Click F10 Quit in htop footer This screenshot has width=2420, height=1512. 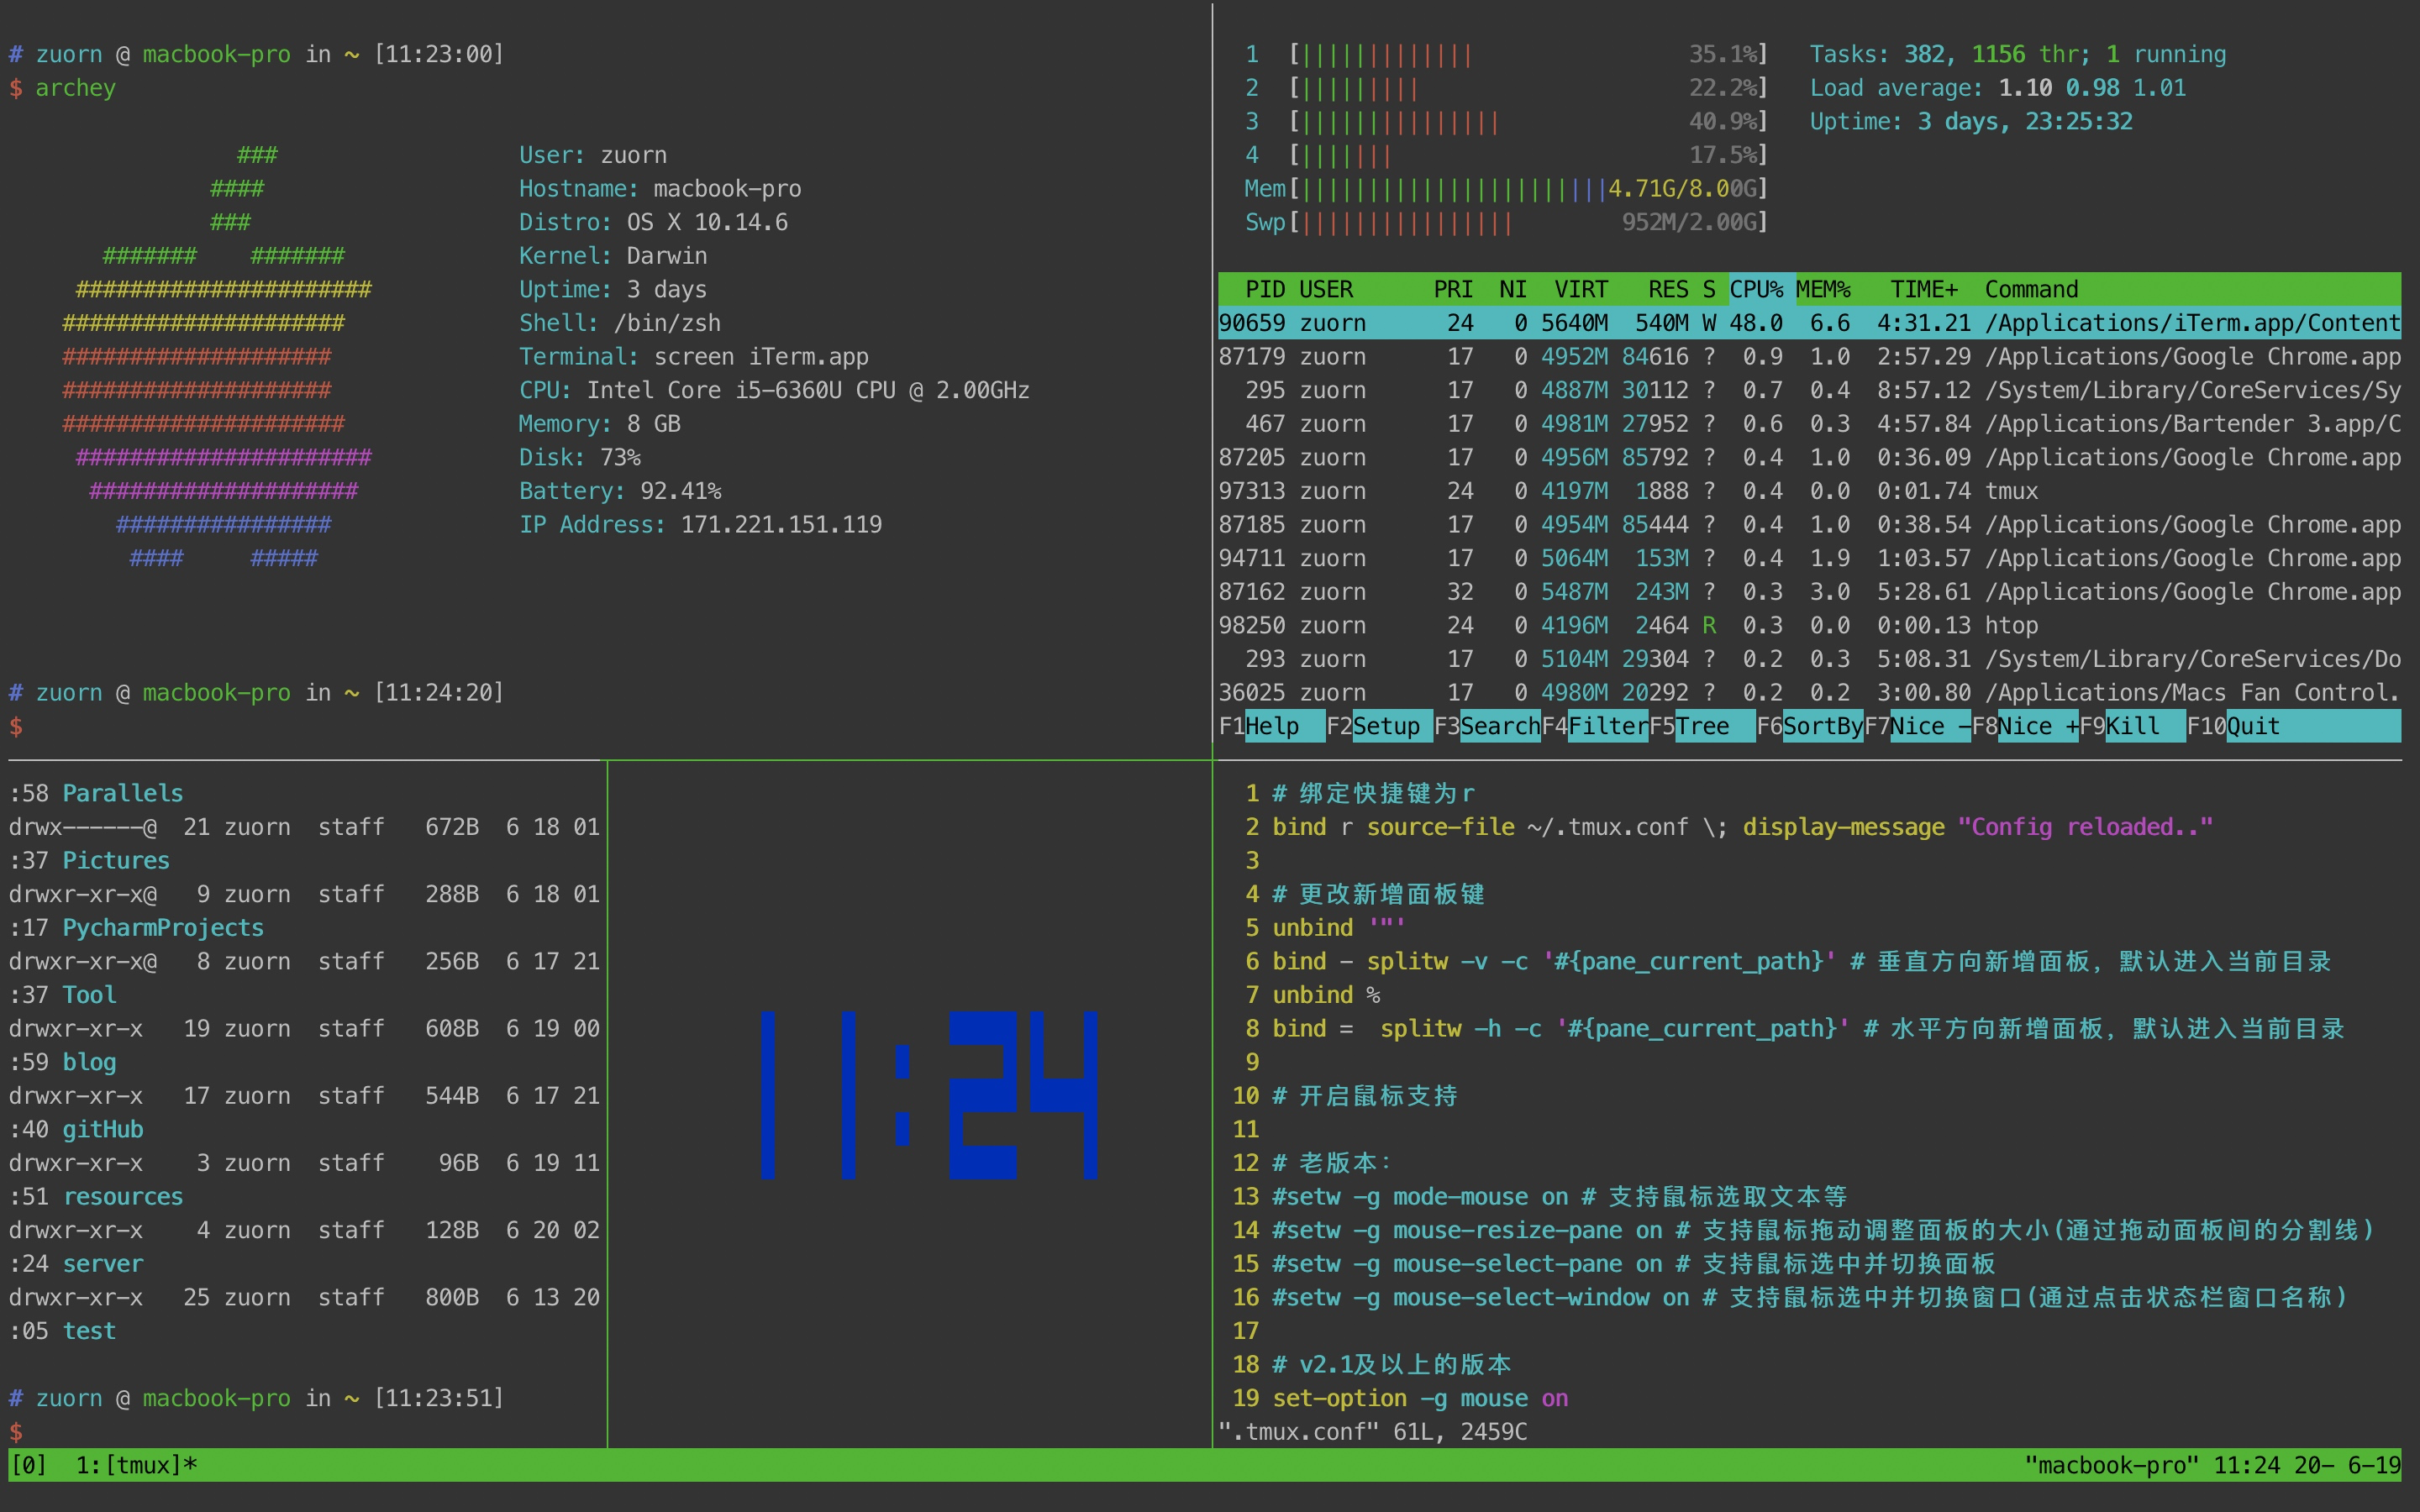tap(2253, 726)
